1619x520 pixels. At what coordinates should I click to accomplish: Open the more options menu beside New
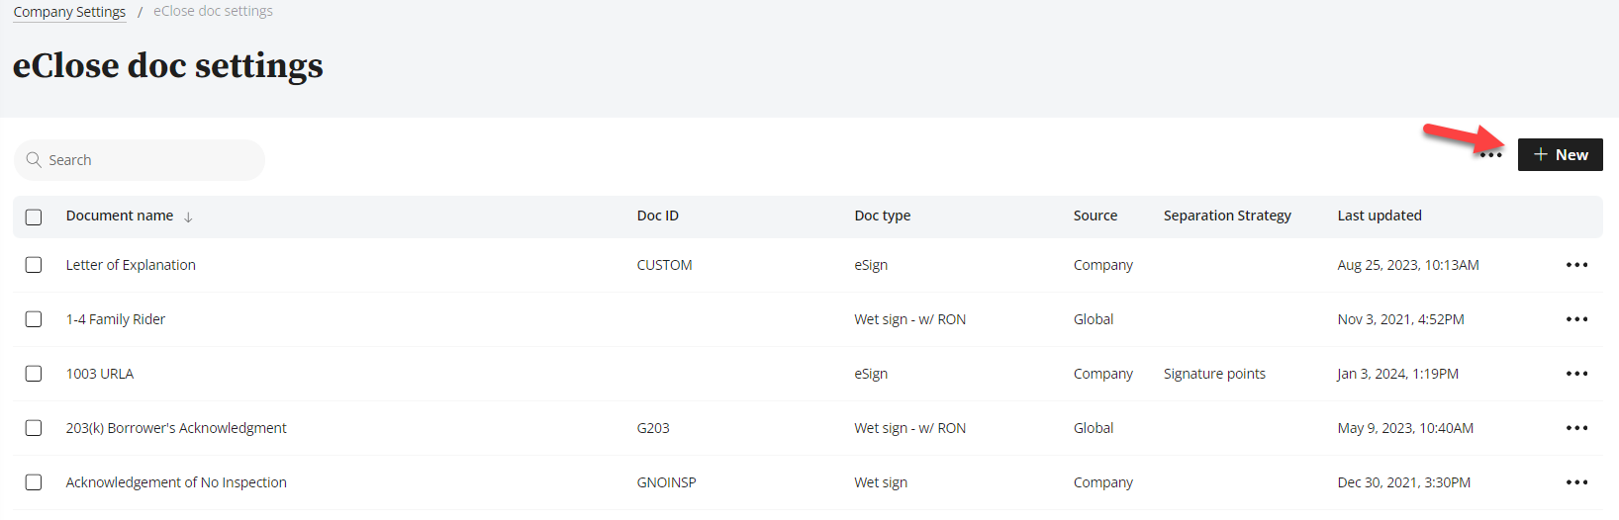coord(1491,155)
